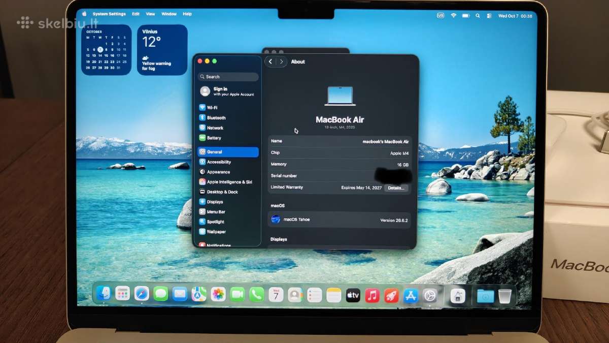
Task: Click System Settings gear in the Dock
Action: (x=430, y=296)
